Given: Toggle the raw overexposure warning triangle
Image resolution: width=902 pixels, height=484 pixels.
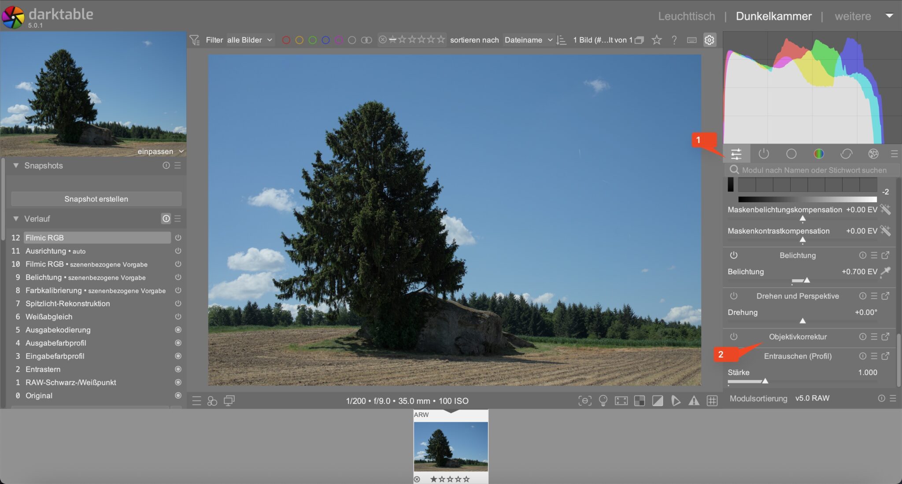Looking at the screenshot, I should tap(695, 401).
